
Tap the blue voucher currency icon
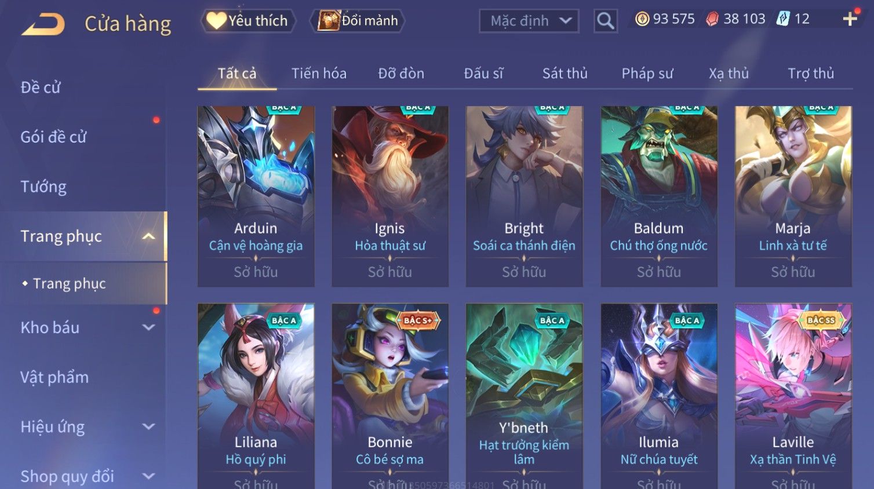pos(783,19)
